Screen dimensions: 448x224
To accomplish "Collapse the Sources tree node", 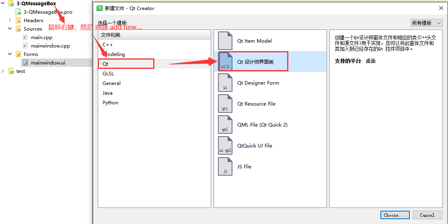I will [10, 29].
